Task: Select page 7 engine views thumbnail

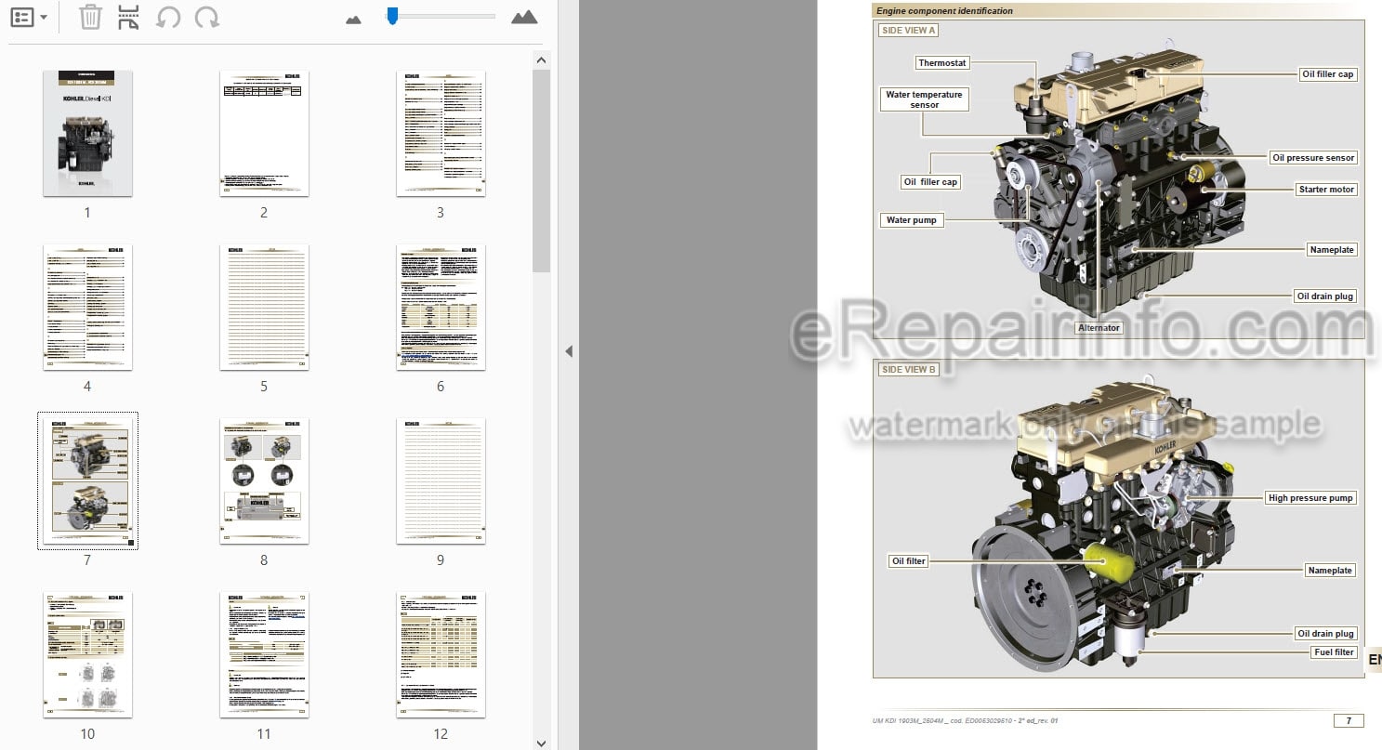Action: coord(87,480)
